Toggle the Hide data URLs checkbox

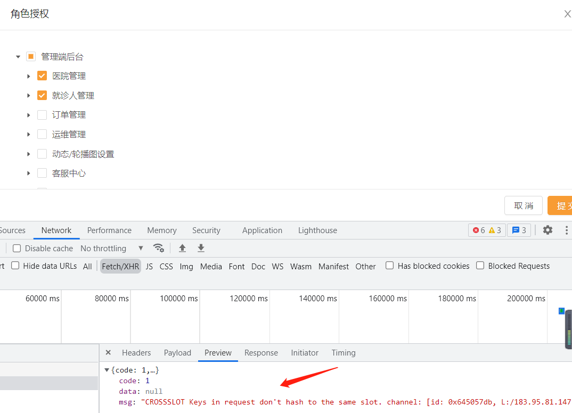coord(15,265)
